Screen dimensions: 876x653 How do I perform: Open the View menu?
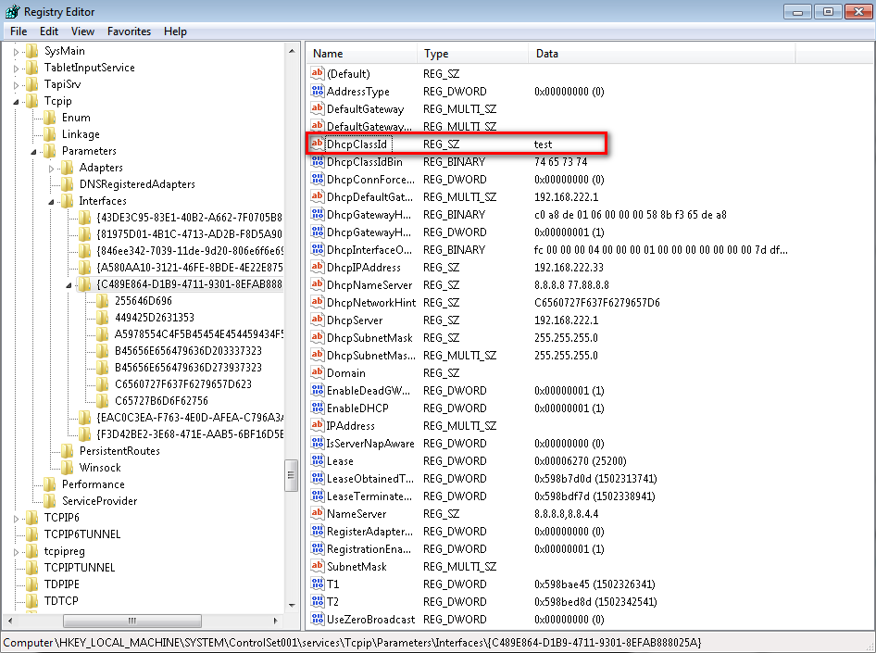[x=82, y=31]
